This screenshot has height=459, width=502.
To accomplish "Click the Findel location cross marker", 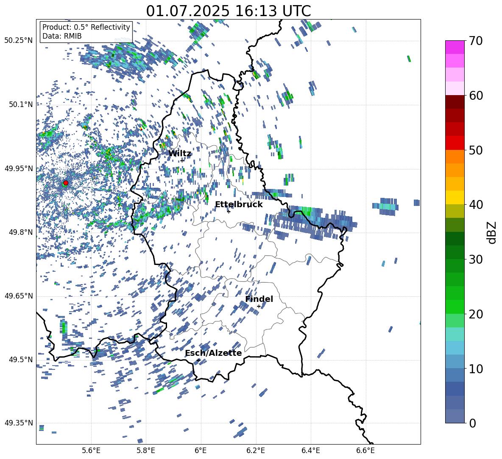I will 259,307.
